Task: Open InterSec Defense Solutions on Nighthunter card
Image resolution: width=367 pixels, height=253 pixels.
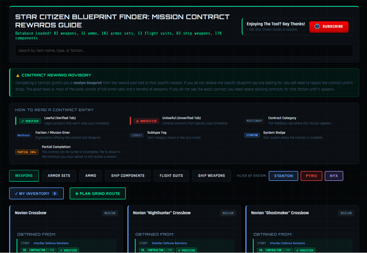Action: 169,243
